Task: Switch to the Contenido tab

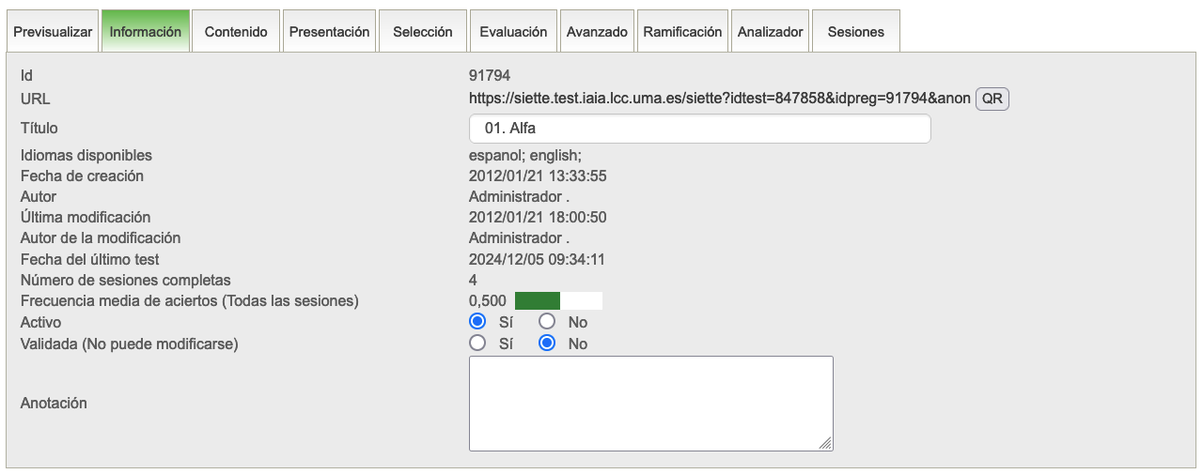Action: pyautogui.click(x=236, y=32)
